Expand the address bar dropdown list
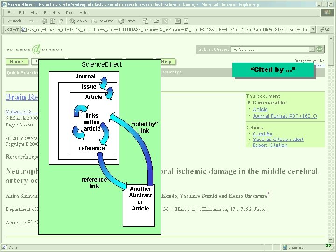 [x=313, y=29]
